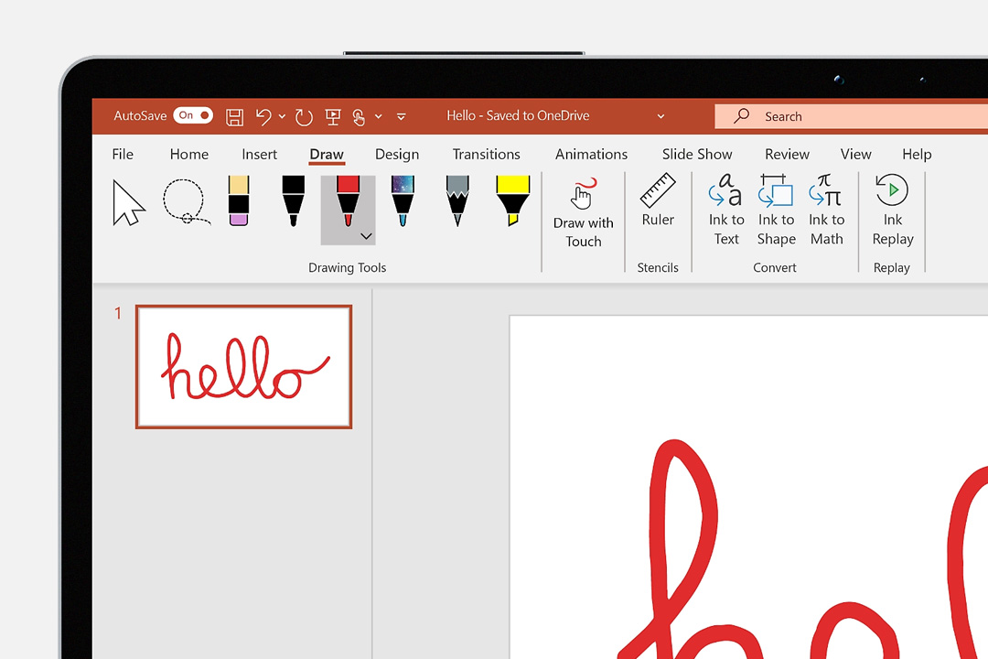This screenshot has height=659, width=988.
Task: Turn off the AutoSave toggle
Action: click(x=193, y=115)
